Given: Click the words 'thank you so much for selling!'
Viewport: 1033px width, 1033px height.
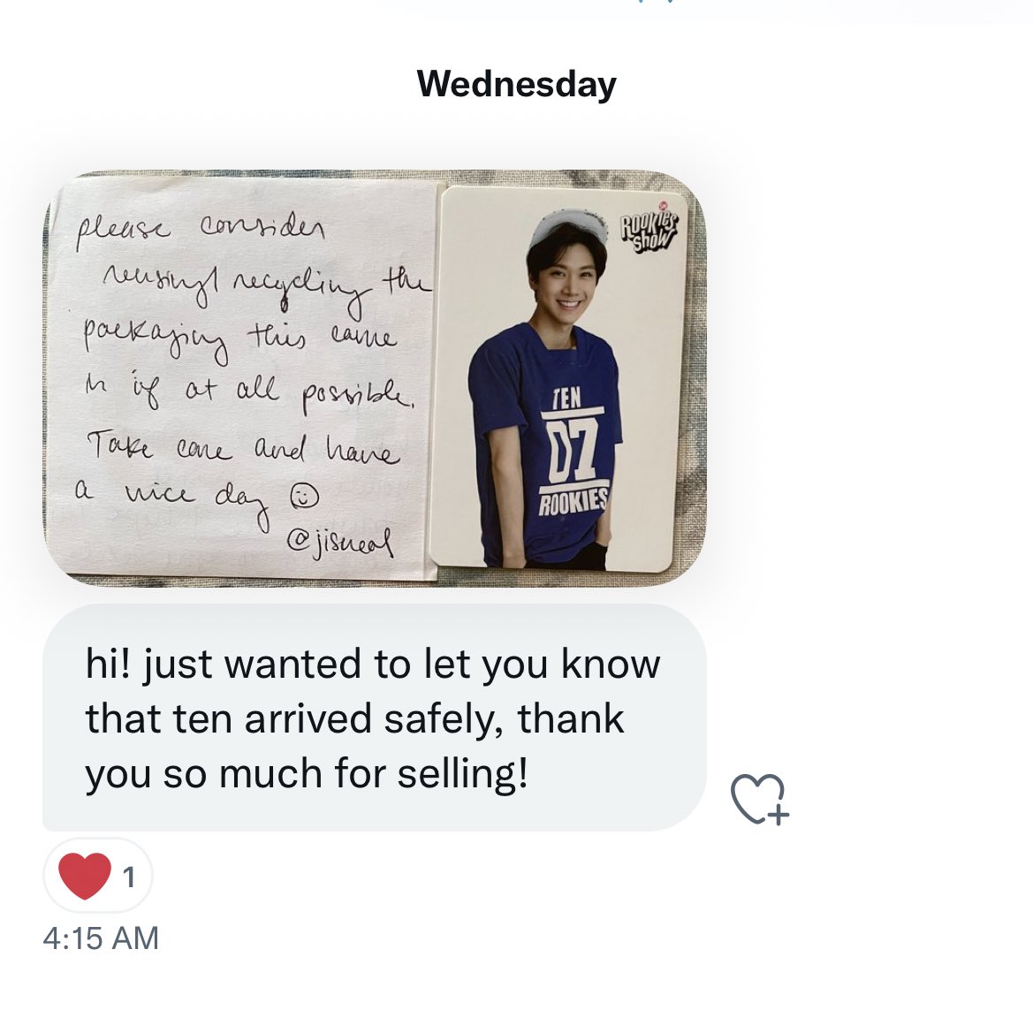Looking at the screenshot, I should [354, 746].
